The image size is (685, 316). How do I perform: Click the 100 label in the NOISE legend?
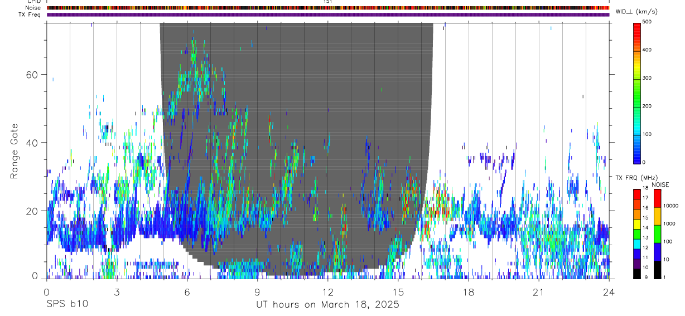click(668, 242)
